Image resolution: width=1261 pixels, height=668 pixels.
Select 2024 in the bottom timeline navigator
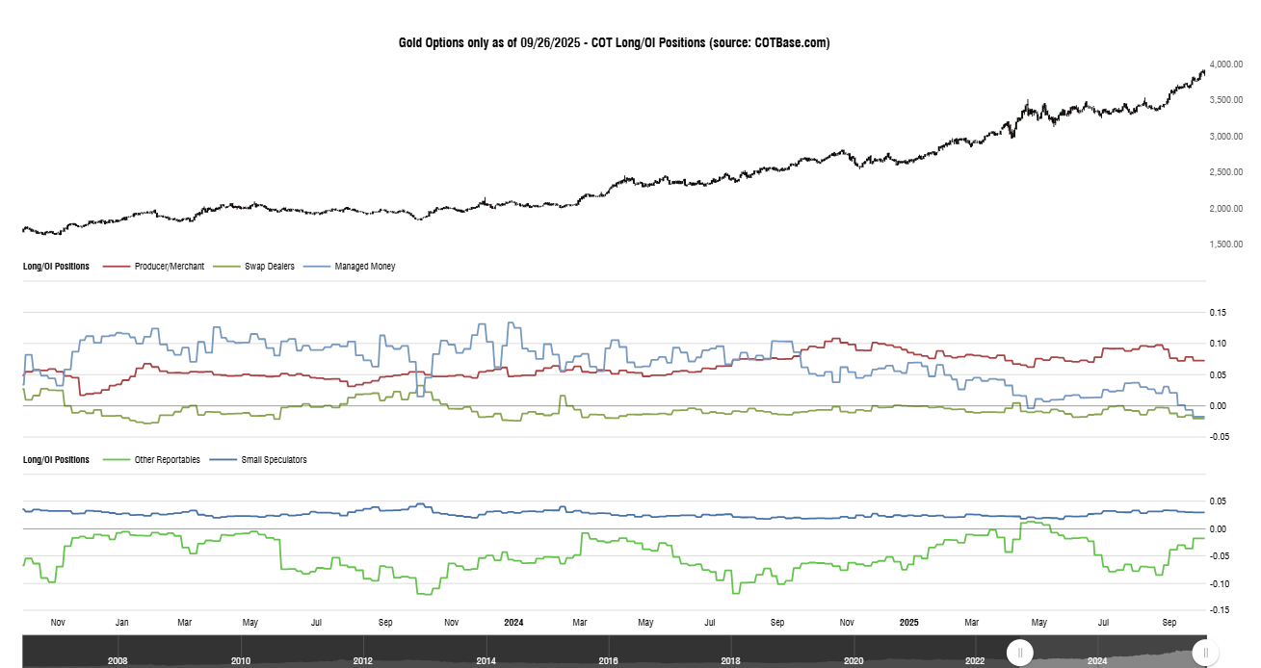click(1096, 661)
